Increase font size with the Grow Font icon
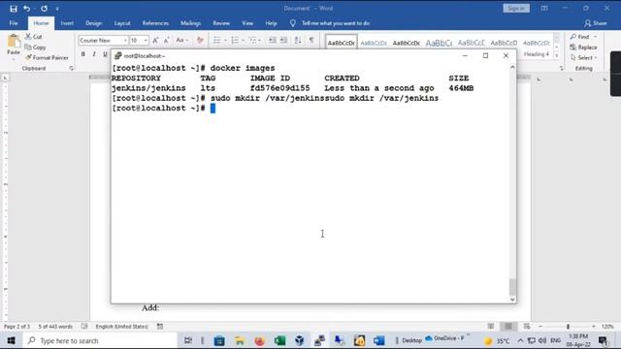 click(x=155, y=41)
